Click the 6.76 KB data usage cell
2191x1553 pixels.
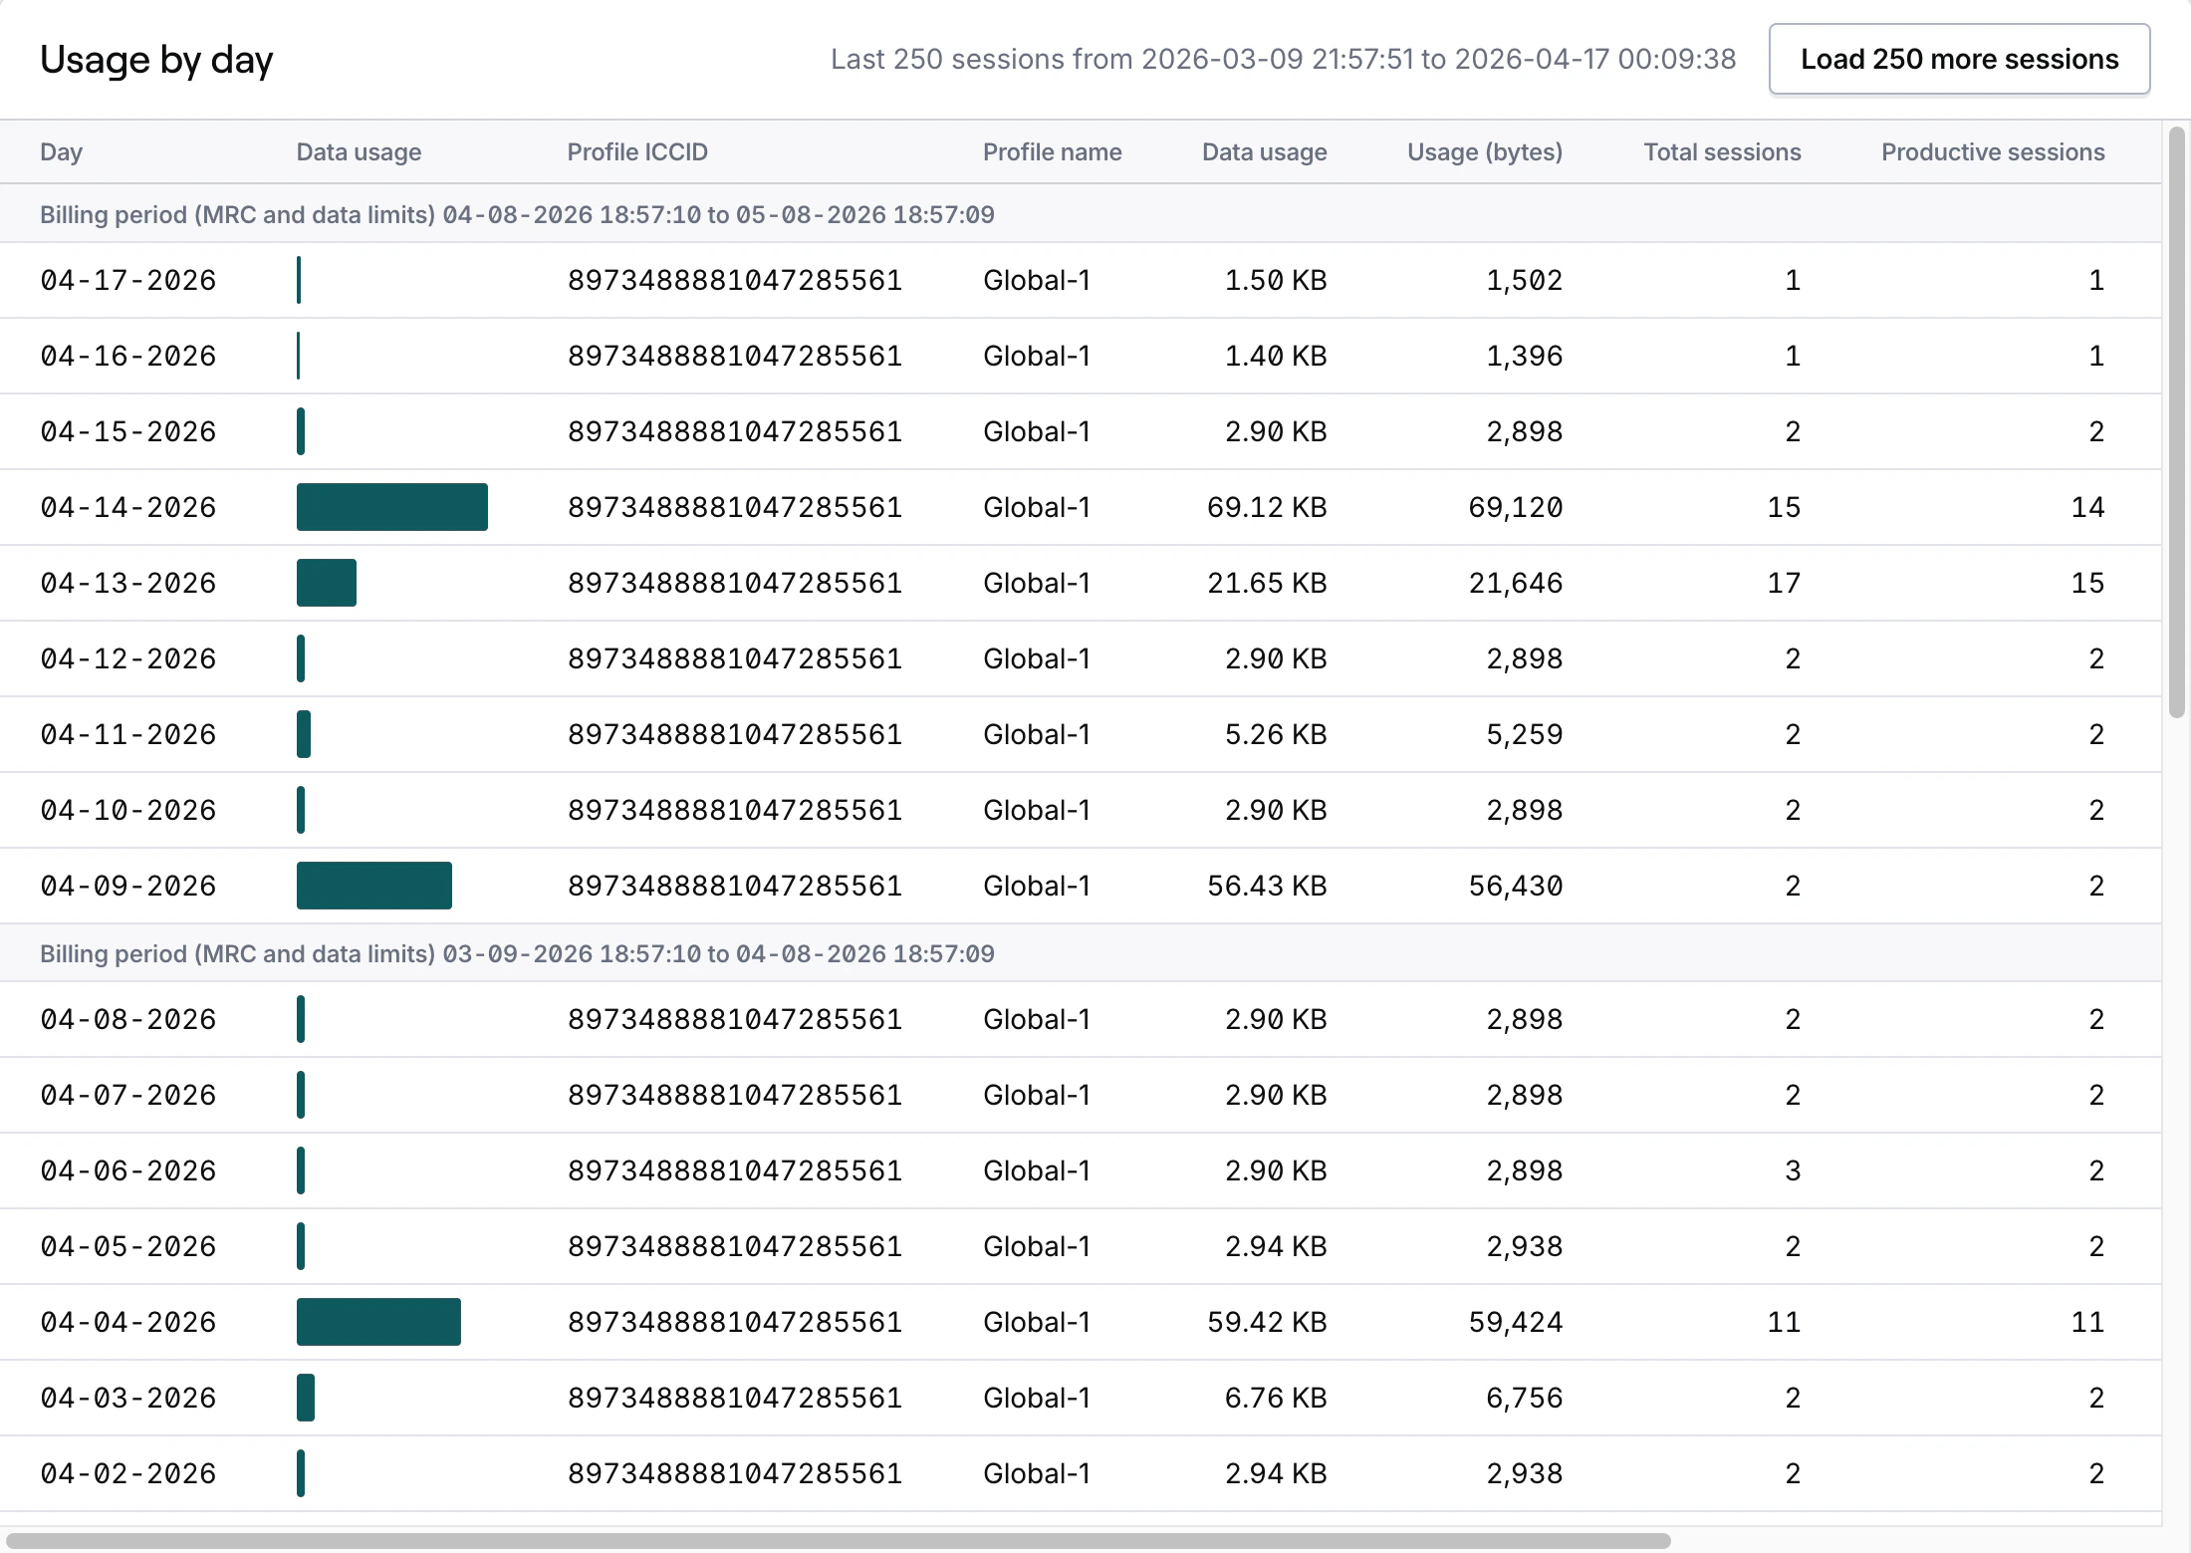coord(1276,1398)
